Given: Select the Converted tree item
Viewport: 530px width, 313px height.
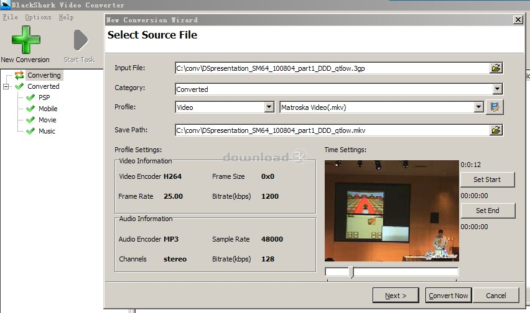Looking at the screenshot, I should tap(44, 86).
